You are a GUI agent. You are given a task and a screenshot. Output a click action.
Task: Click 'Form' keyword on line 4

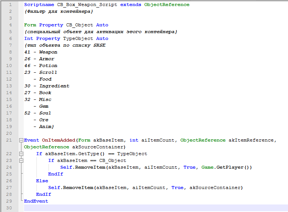coord(30,25)
